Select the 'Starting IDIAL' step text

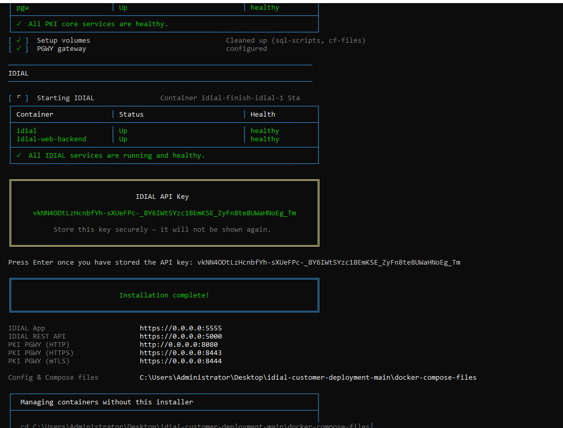tap(65, 98)
